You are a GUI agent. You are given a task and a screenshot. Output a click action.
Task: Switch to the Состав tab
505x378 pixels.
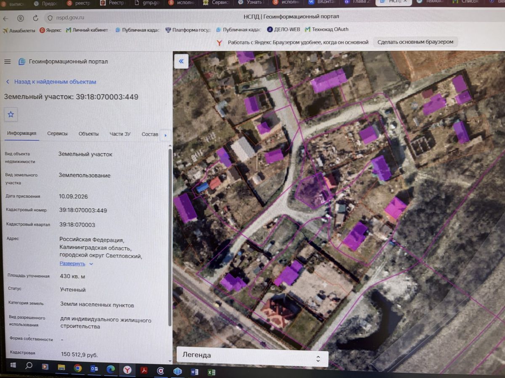coord(150,134)
